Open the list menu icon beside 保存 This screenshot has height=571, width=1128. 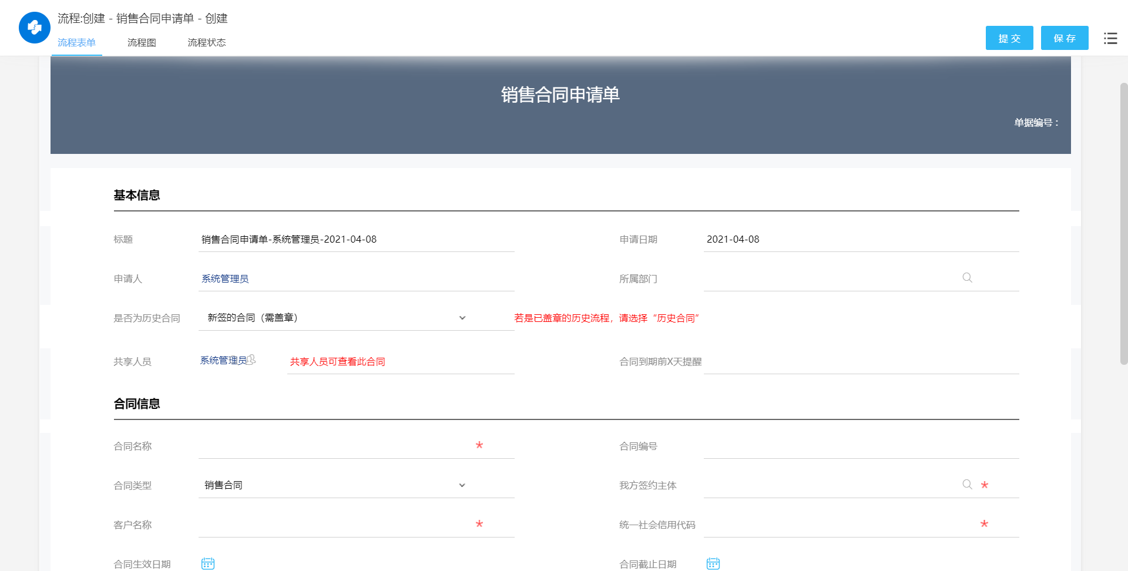coord(1110,38)
